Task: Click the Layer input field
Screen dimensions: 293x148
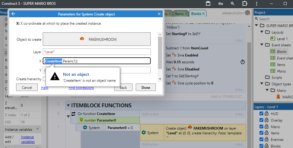Action: (97, 52)
